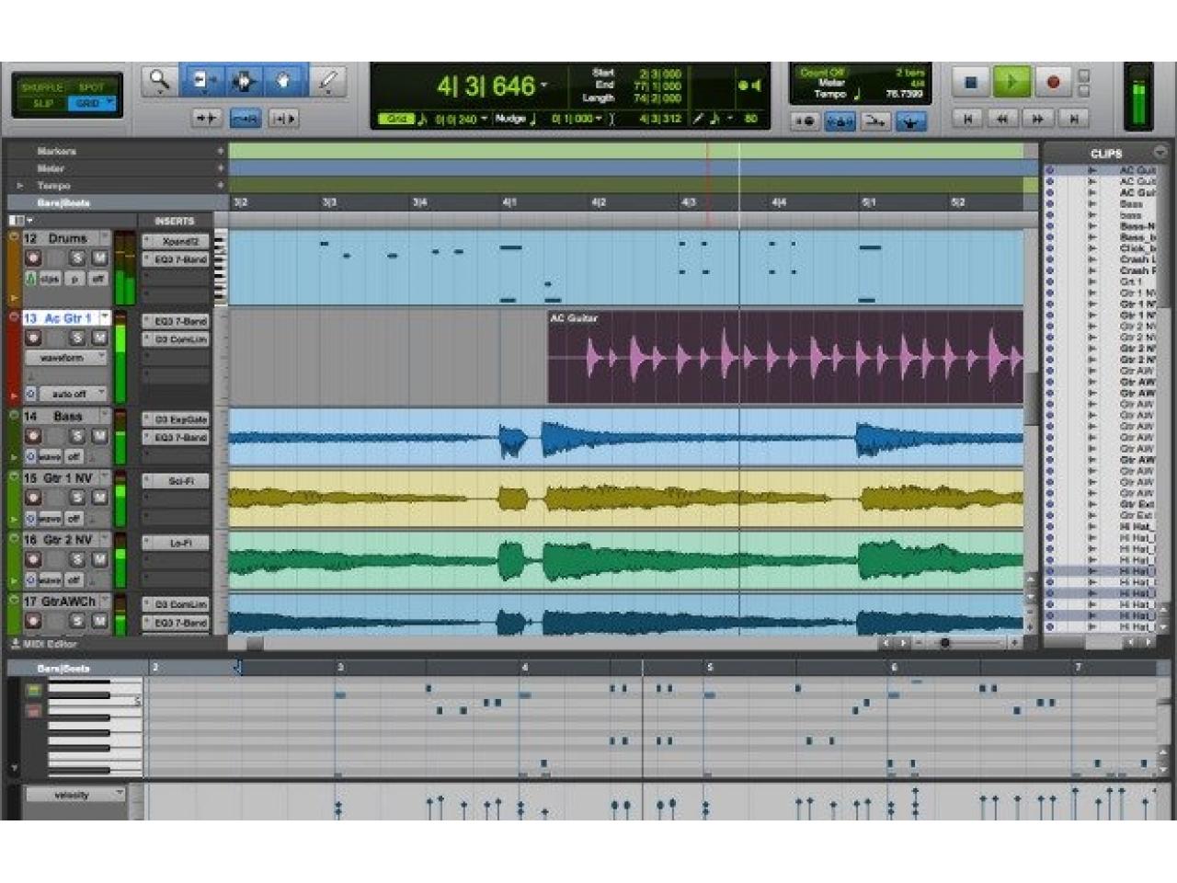This screenshot has height=883, width=1177.
Task: Record-enable the Ac Gtr 1 track
Action: tap(33, 338)
